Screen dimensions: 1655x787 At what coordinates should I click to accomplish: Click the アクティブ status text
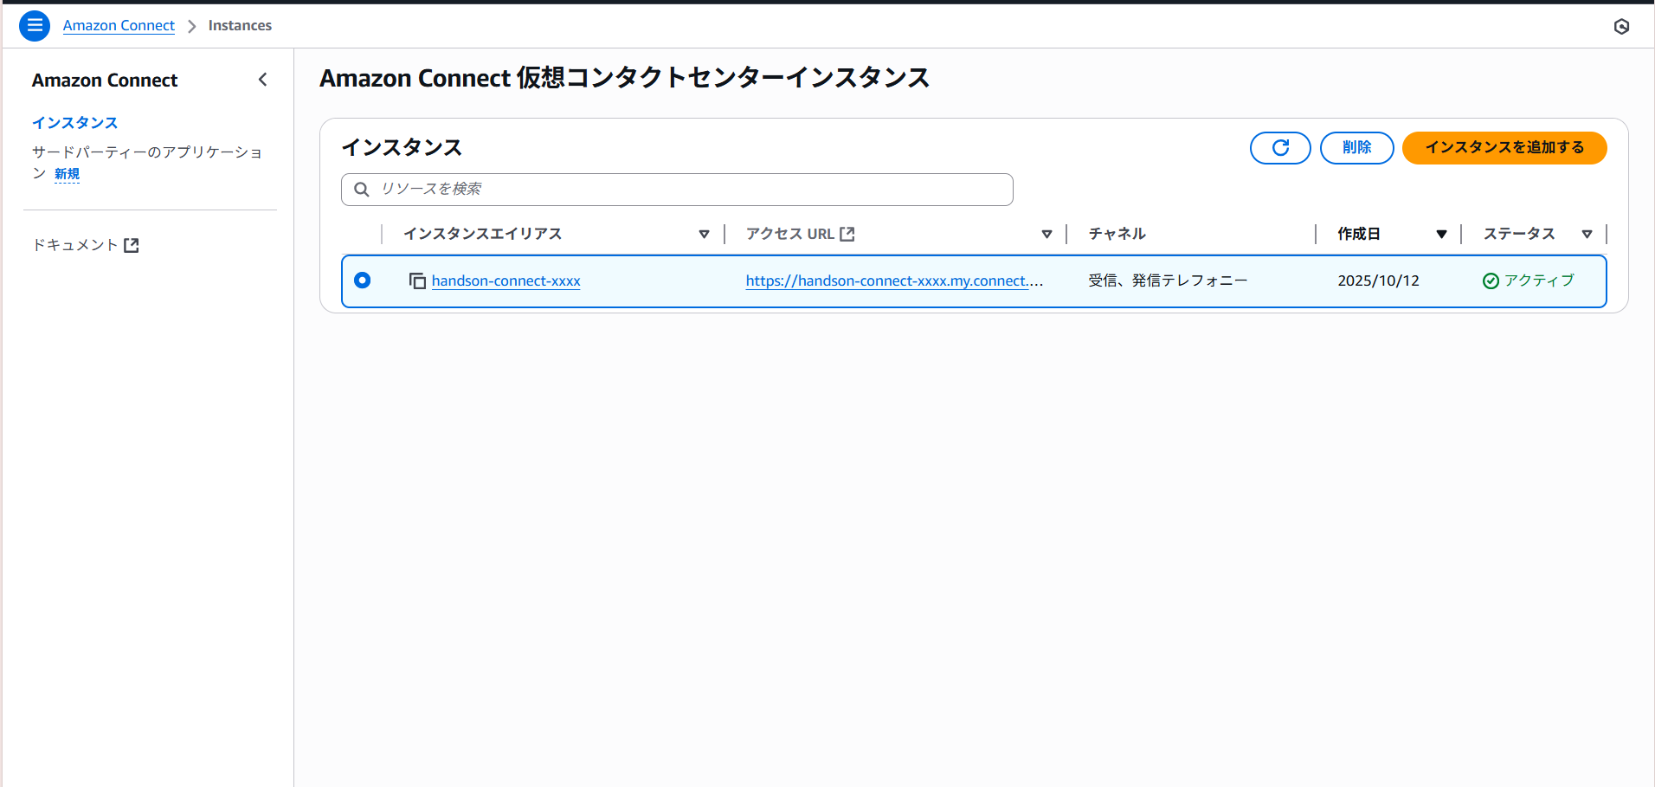[1539, 281]
